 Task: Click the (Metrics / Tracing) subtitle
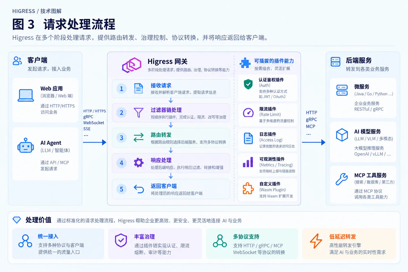276,165
